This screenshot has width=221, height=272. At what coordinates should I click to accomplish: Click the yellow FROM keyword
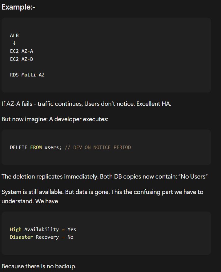coord(36,147)
